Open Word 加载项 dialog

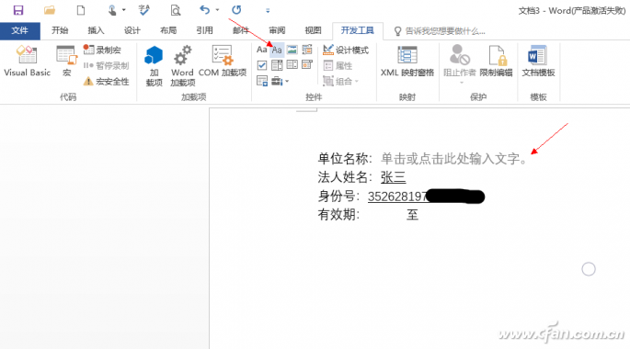coord(182,66)
